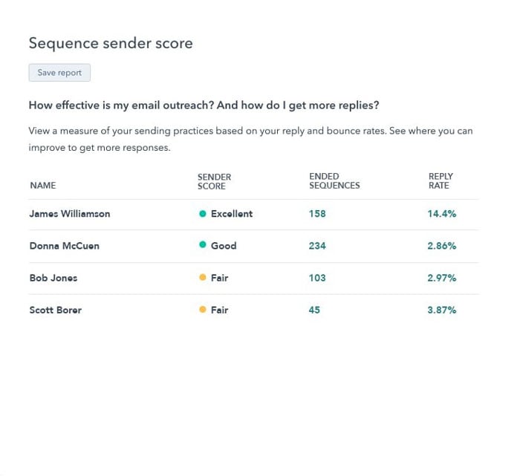Click the green dot beside Good
Screen dimensions: 520x476
(x=203, y=246)
